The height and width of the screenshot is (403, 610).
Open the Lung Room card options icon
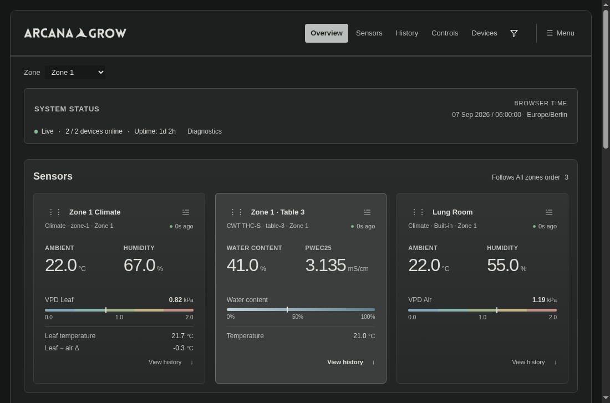[549, 212]
